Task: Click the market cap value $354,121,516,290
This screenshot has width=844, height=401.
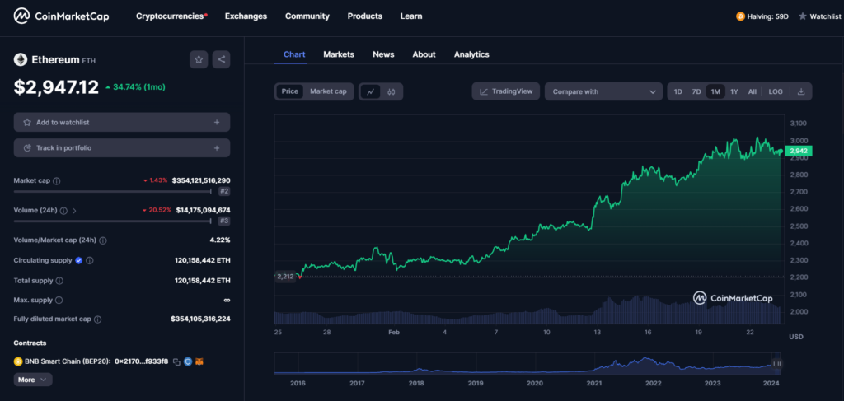Action: tap(201, 180)
